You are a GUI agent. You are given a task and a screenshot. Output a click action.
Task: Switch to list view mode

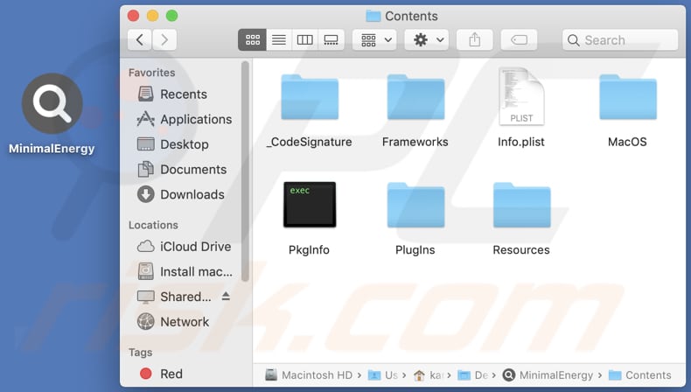coord(278,39)
